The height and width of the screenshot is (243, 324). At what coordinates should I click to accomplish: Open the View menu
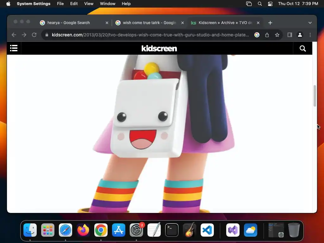(89, 4)
